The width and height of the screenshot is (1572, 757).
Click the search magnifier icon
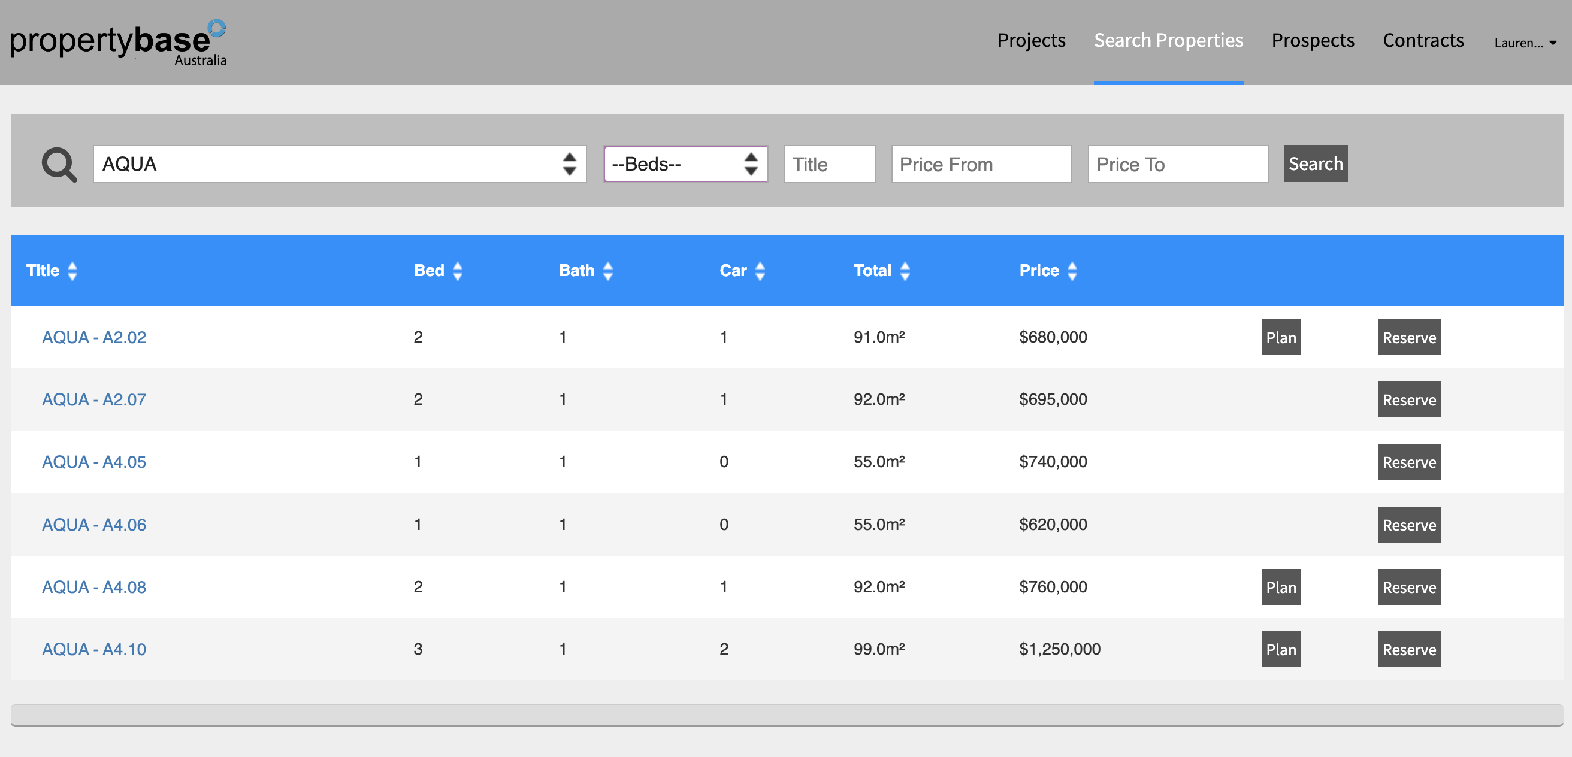59,163
